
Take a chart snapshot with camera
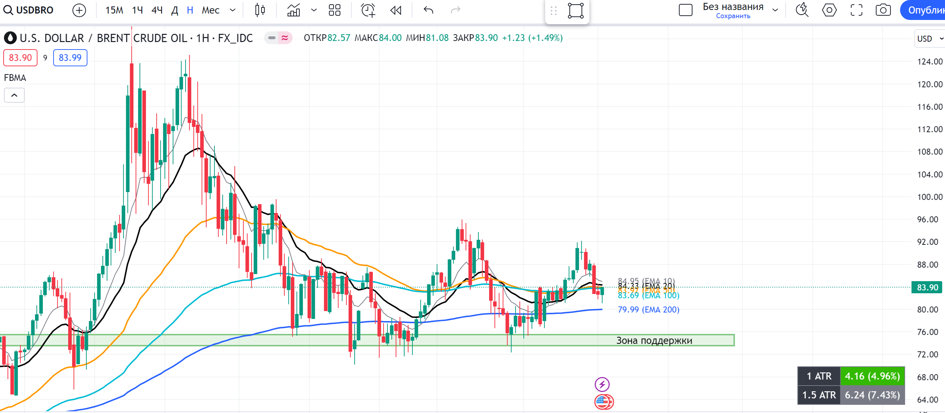[x=883, y=10]
